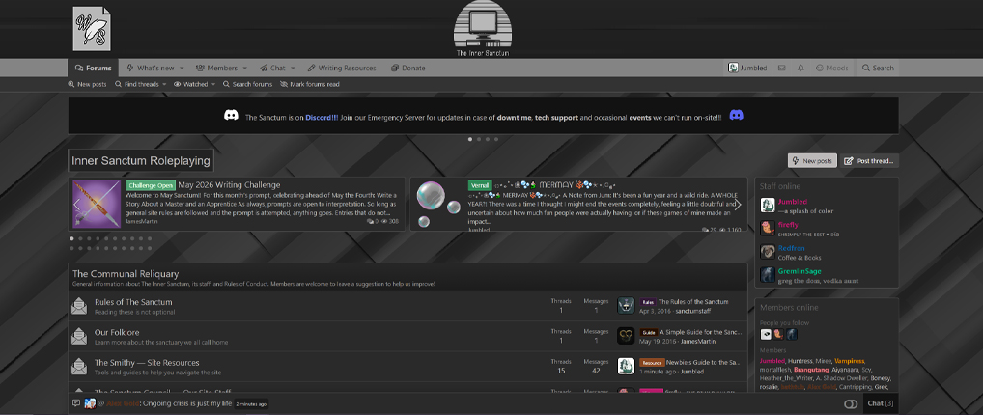This screenshot has height=415, width=983.
Task: Click Alex Gold name in chat bar
Action: coord(123,403)
